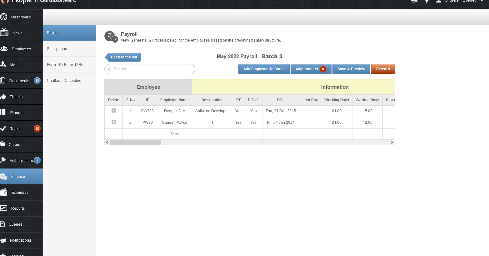Click the Information section header
The image size is (489, 256).
(x=293, y=87)
